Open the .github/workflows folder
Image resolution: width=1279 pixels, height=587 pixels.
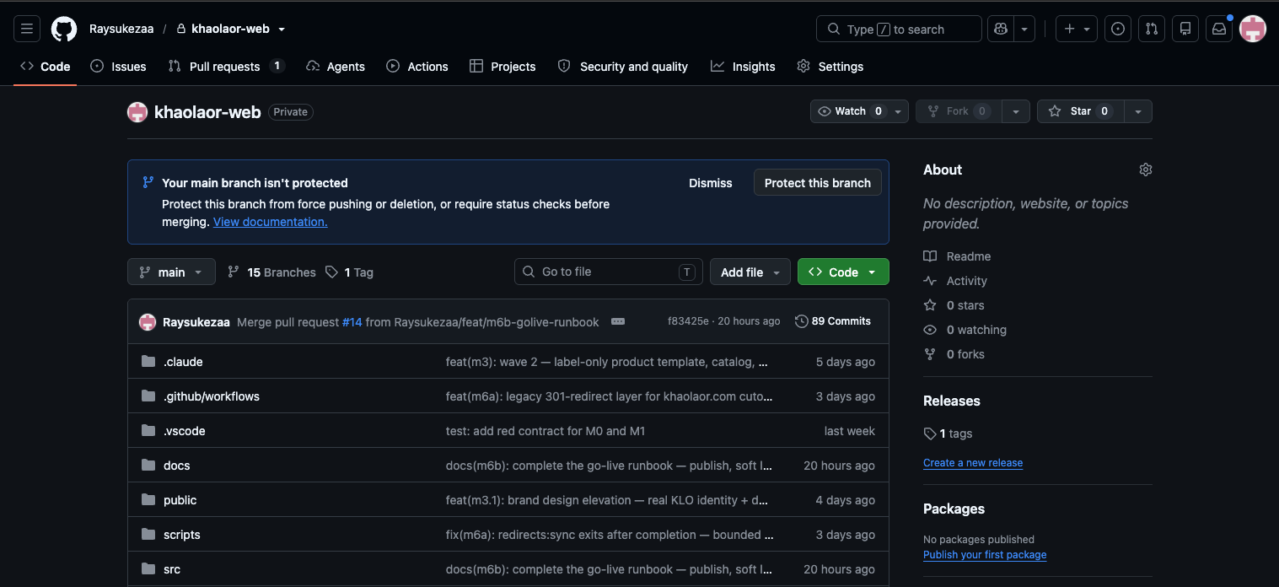point(212,396)
